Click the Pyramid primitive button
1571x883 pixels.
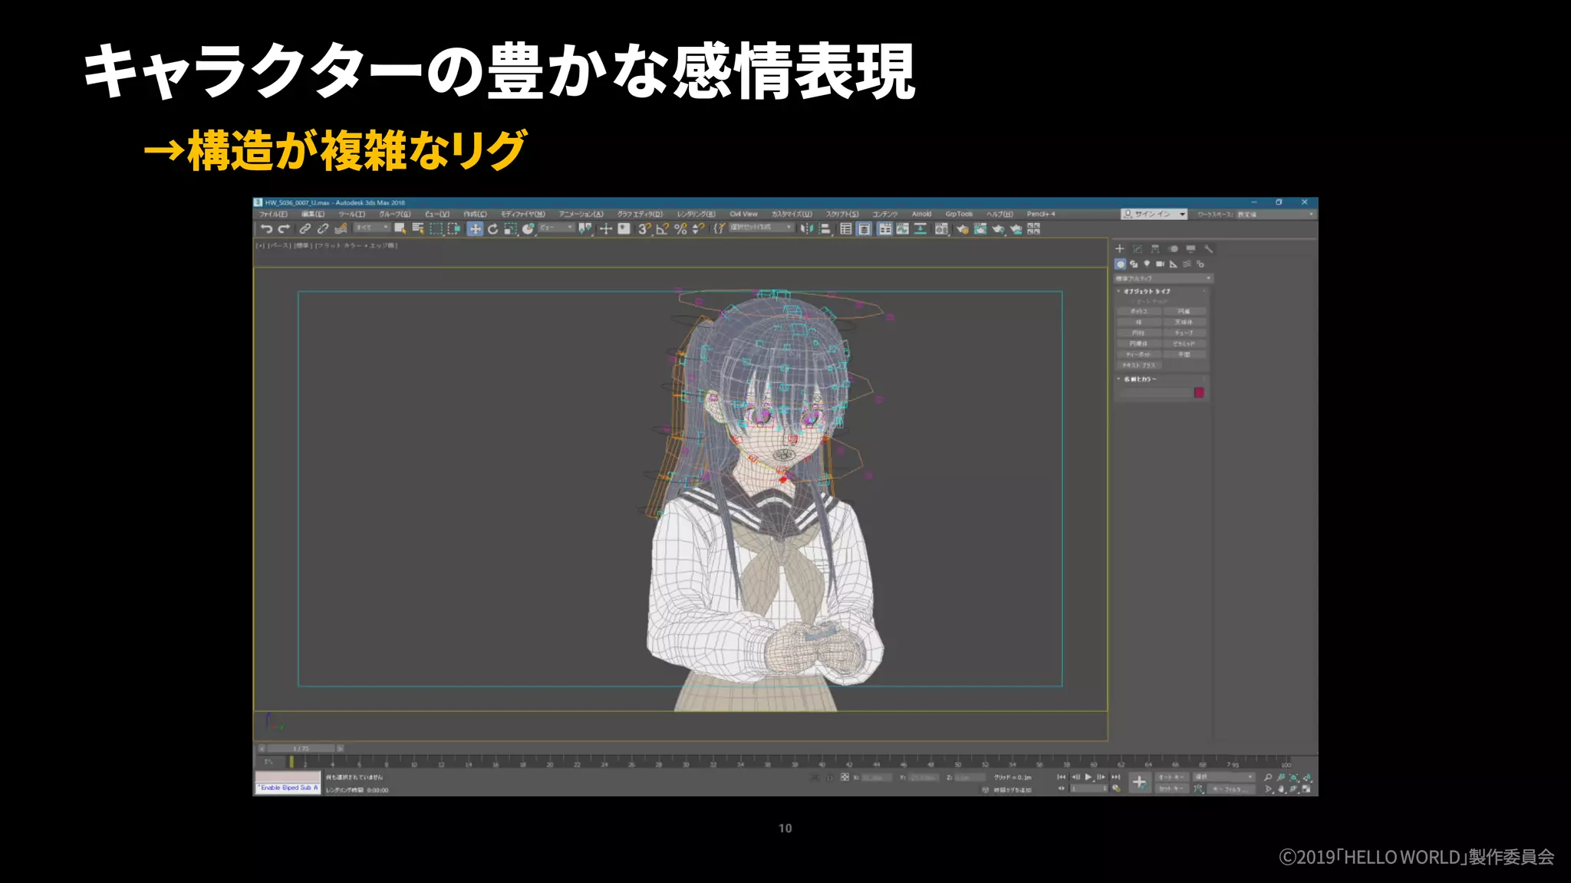pos(1184,343)
